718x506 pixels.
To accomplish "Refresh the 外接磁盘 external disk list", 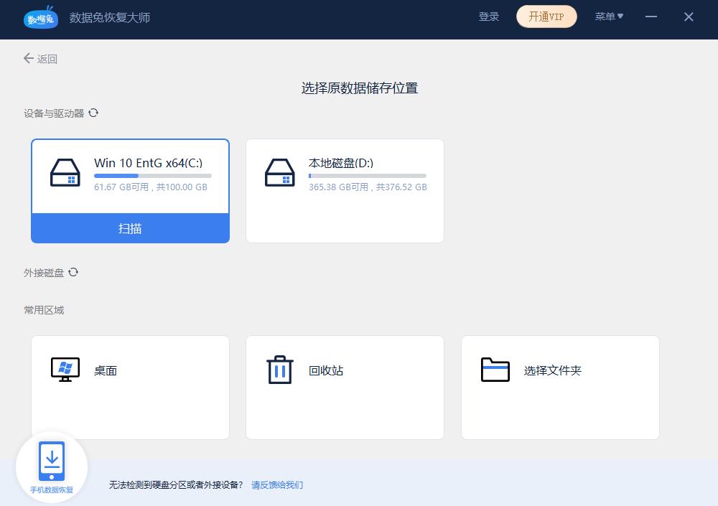I will coord(75,272).
